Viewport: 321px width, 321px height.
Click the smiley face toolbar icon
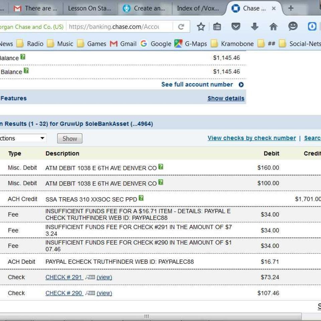293,26
